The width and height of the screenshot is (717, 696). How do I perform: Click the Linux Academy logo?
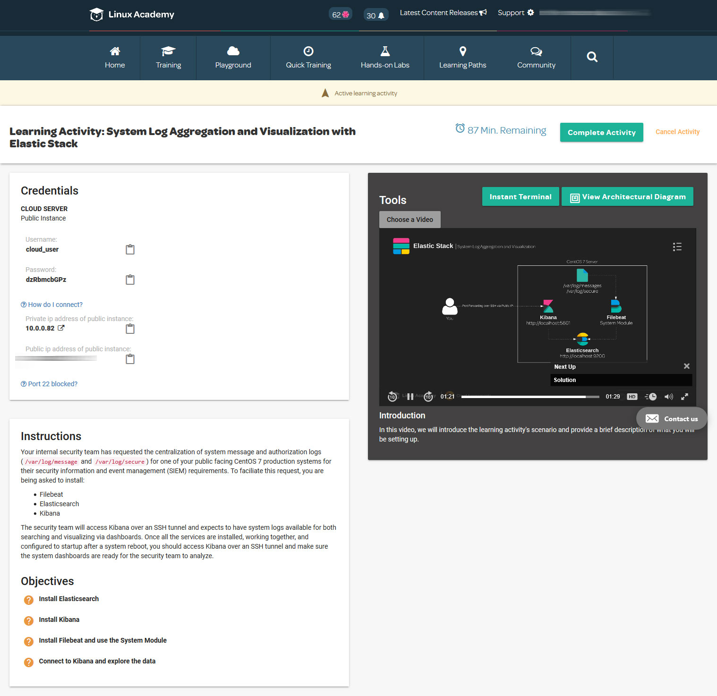tap(132, 15)
